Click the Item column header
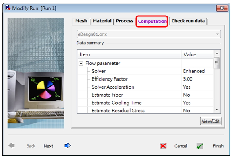 tap(129, 55)
